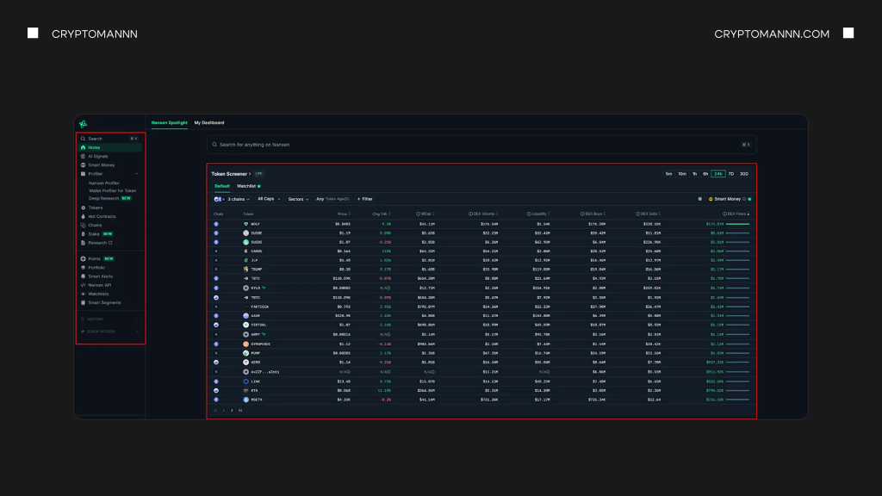
Task: Switch to the My Dashboard tab
Action: coord(208,122)
